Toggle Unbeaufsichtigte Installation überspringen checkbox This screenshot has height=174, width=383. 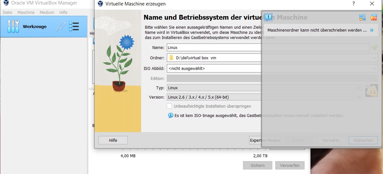click(x=169, y=106)
